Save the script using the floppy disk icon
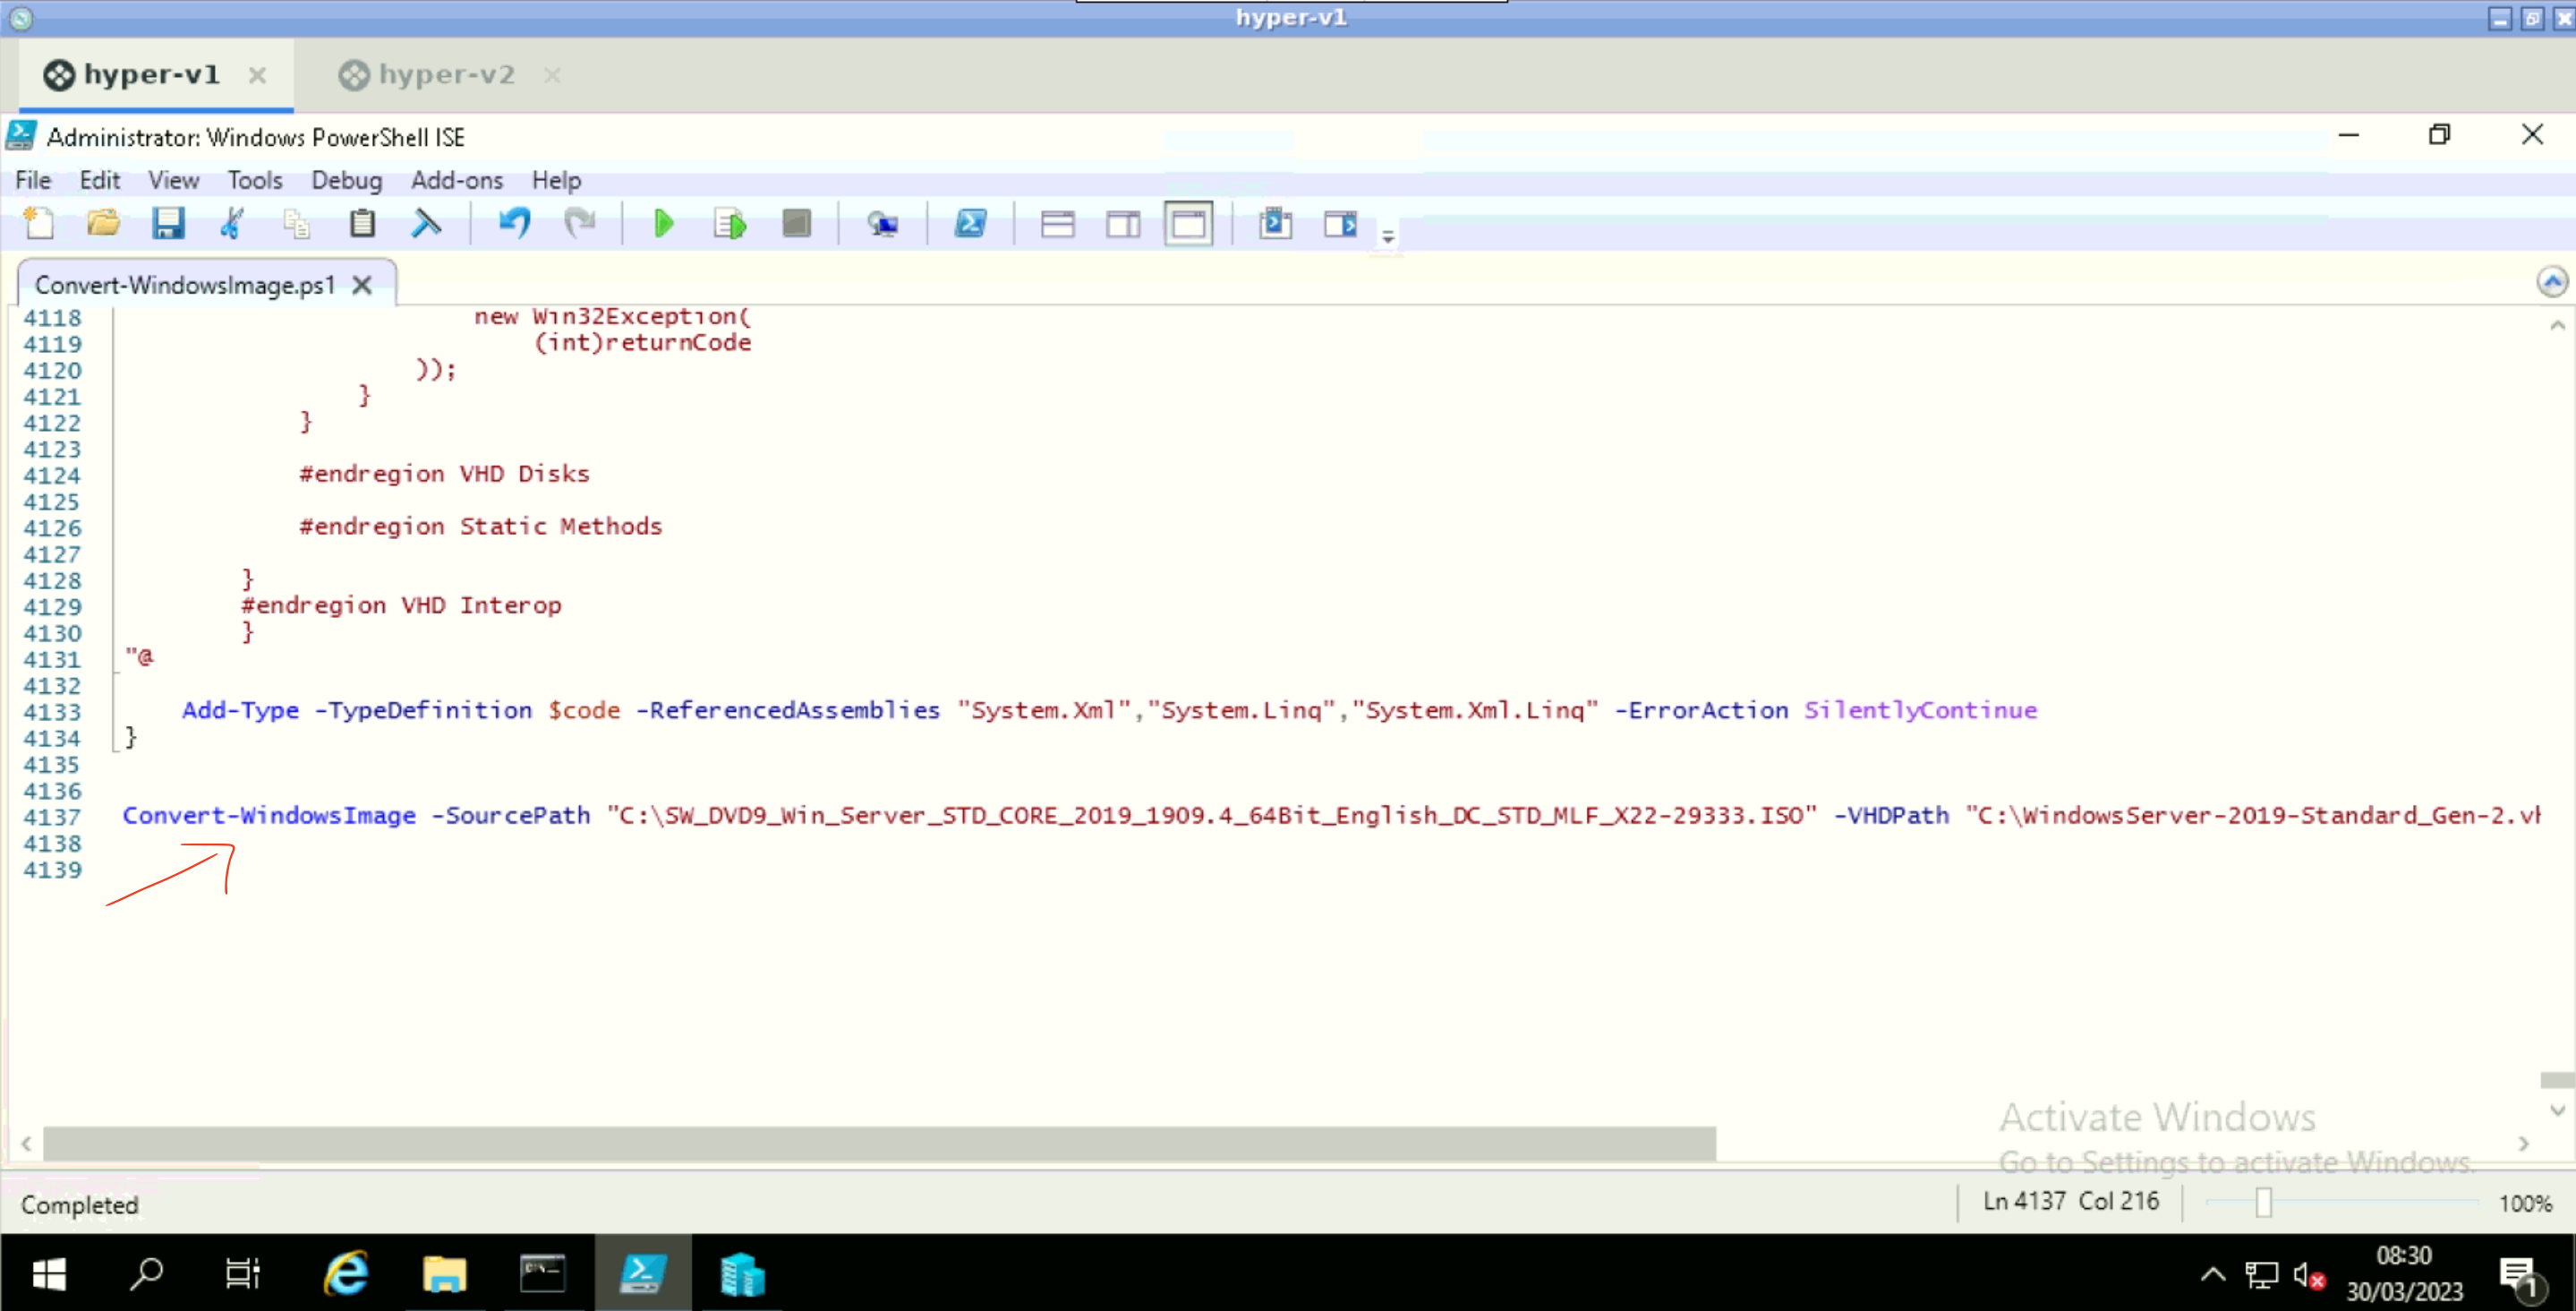Viewport: 2576px width, 1311px height. (x=168, y=223)
